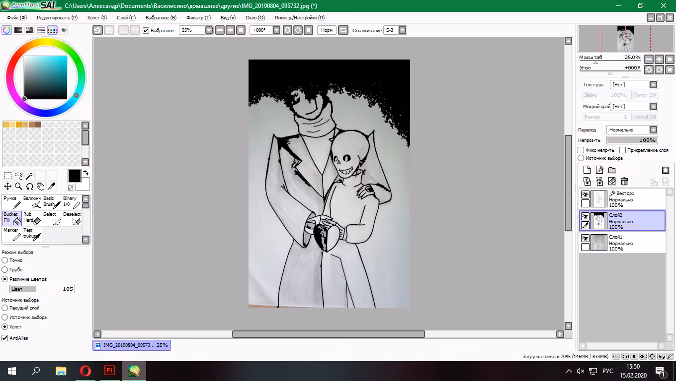Click the undo arrow in the toolbar
676x381 pixels.
(98, 30)
